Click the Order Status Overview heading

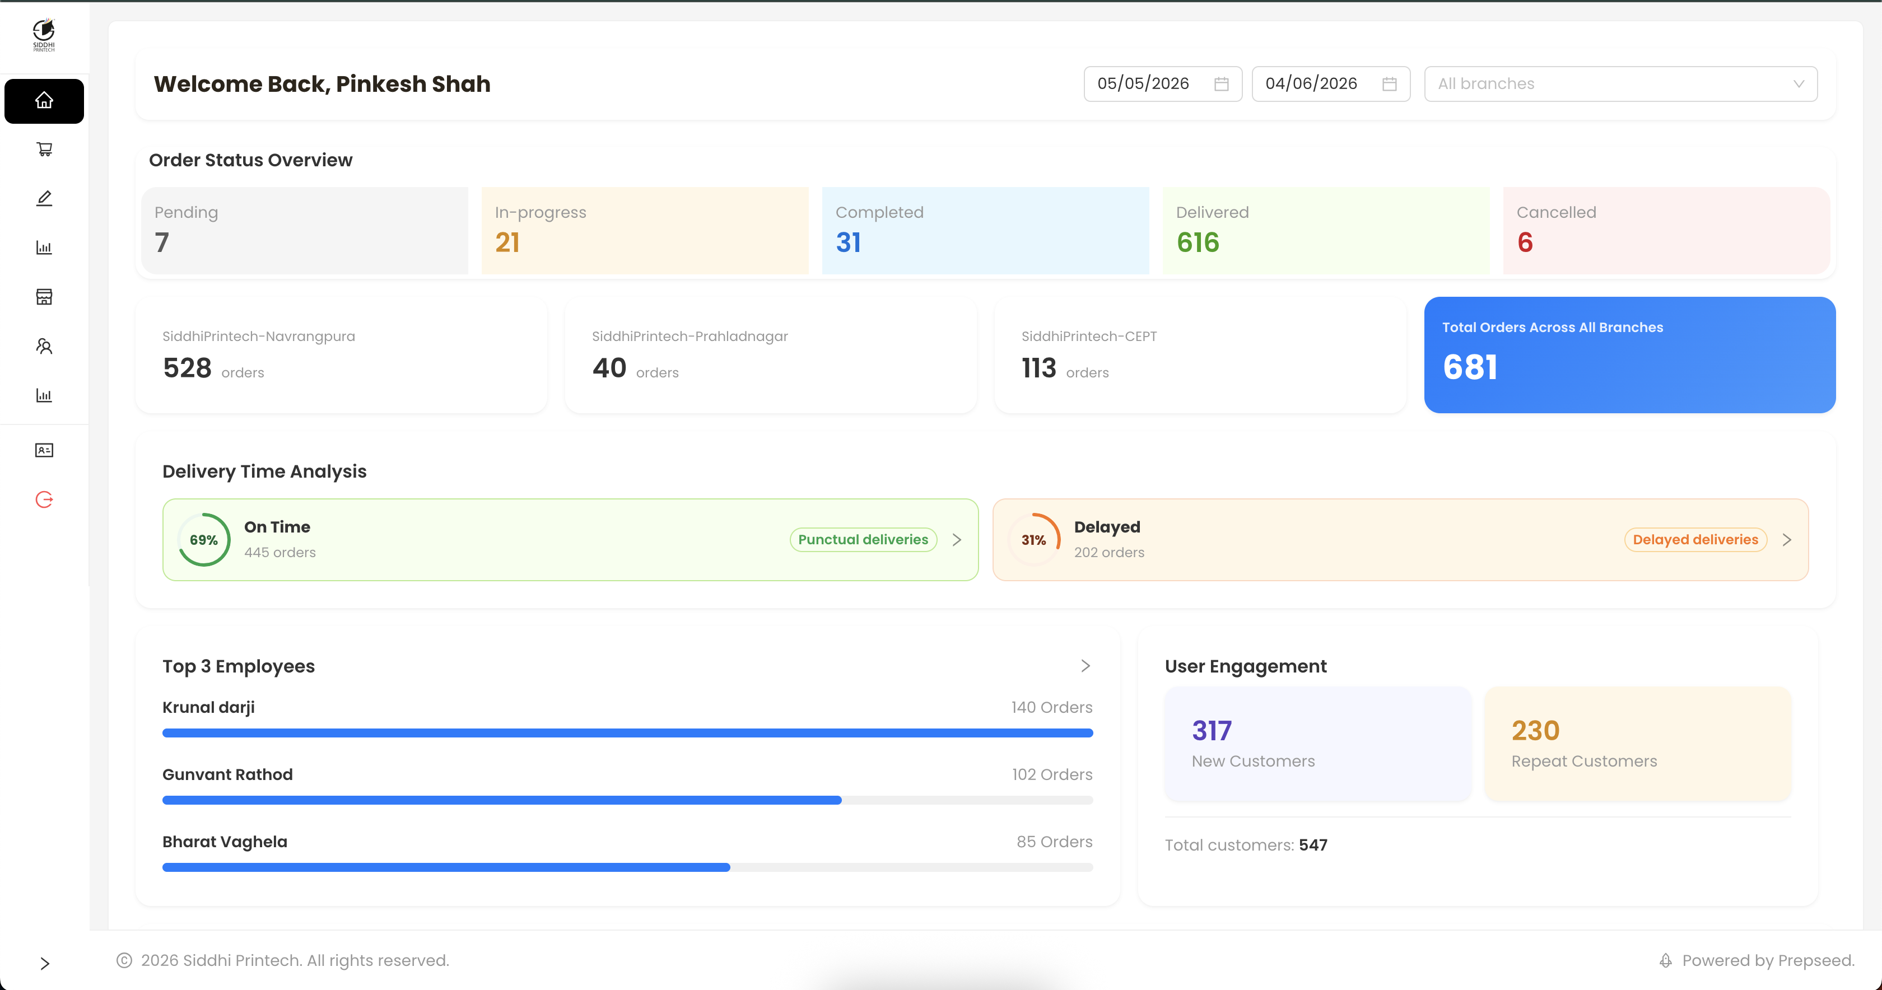point(250,160)
